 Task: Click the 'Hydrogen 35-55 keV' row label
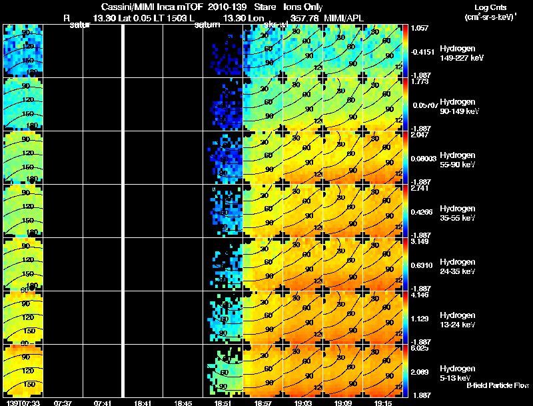click(458, 213)
